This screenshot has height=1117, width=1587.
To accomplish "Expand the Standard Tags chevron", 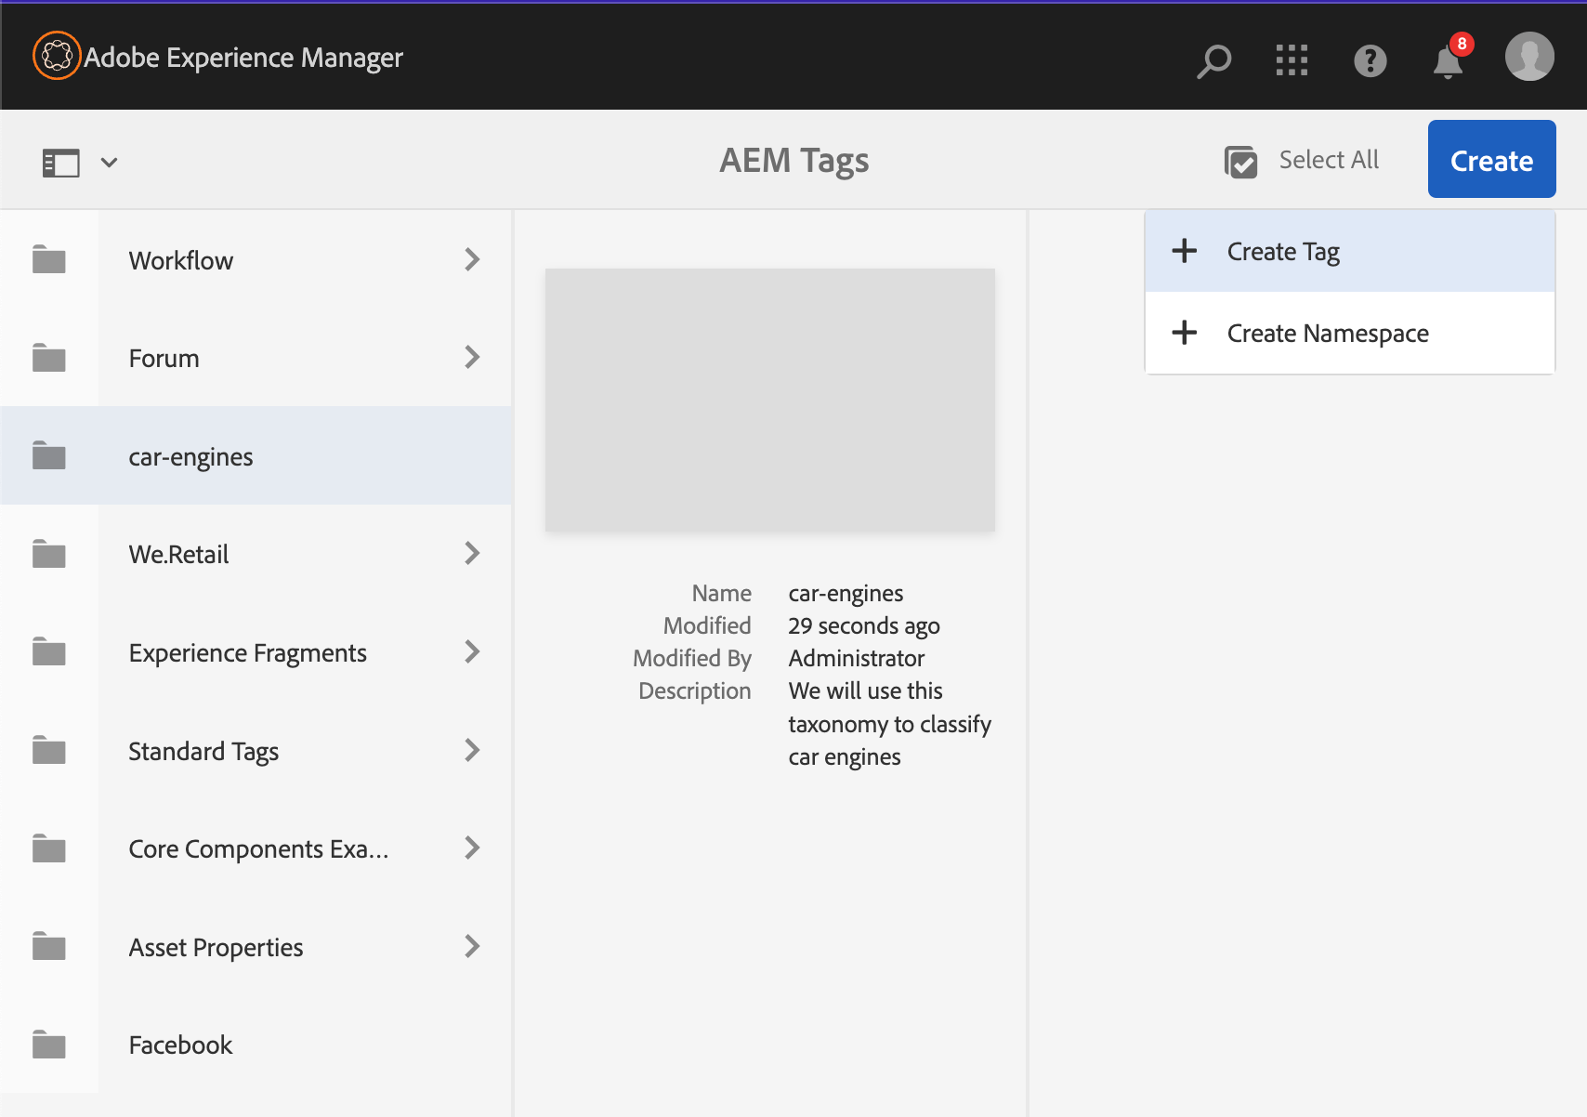I will click(x=472, y=750).
